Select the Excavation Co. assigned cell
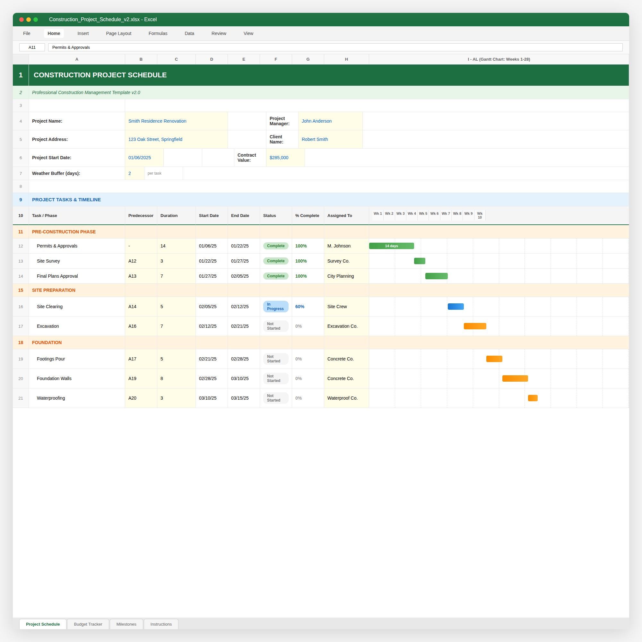Image resolution: width=642 pixels, height=642 pixels. pyautogui.click(x=346, y=326)
